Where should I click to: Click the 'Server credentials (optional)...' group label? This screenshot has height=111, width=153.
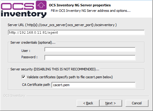coord(33,42)
